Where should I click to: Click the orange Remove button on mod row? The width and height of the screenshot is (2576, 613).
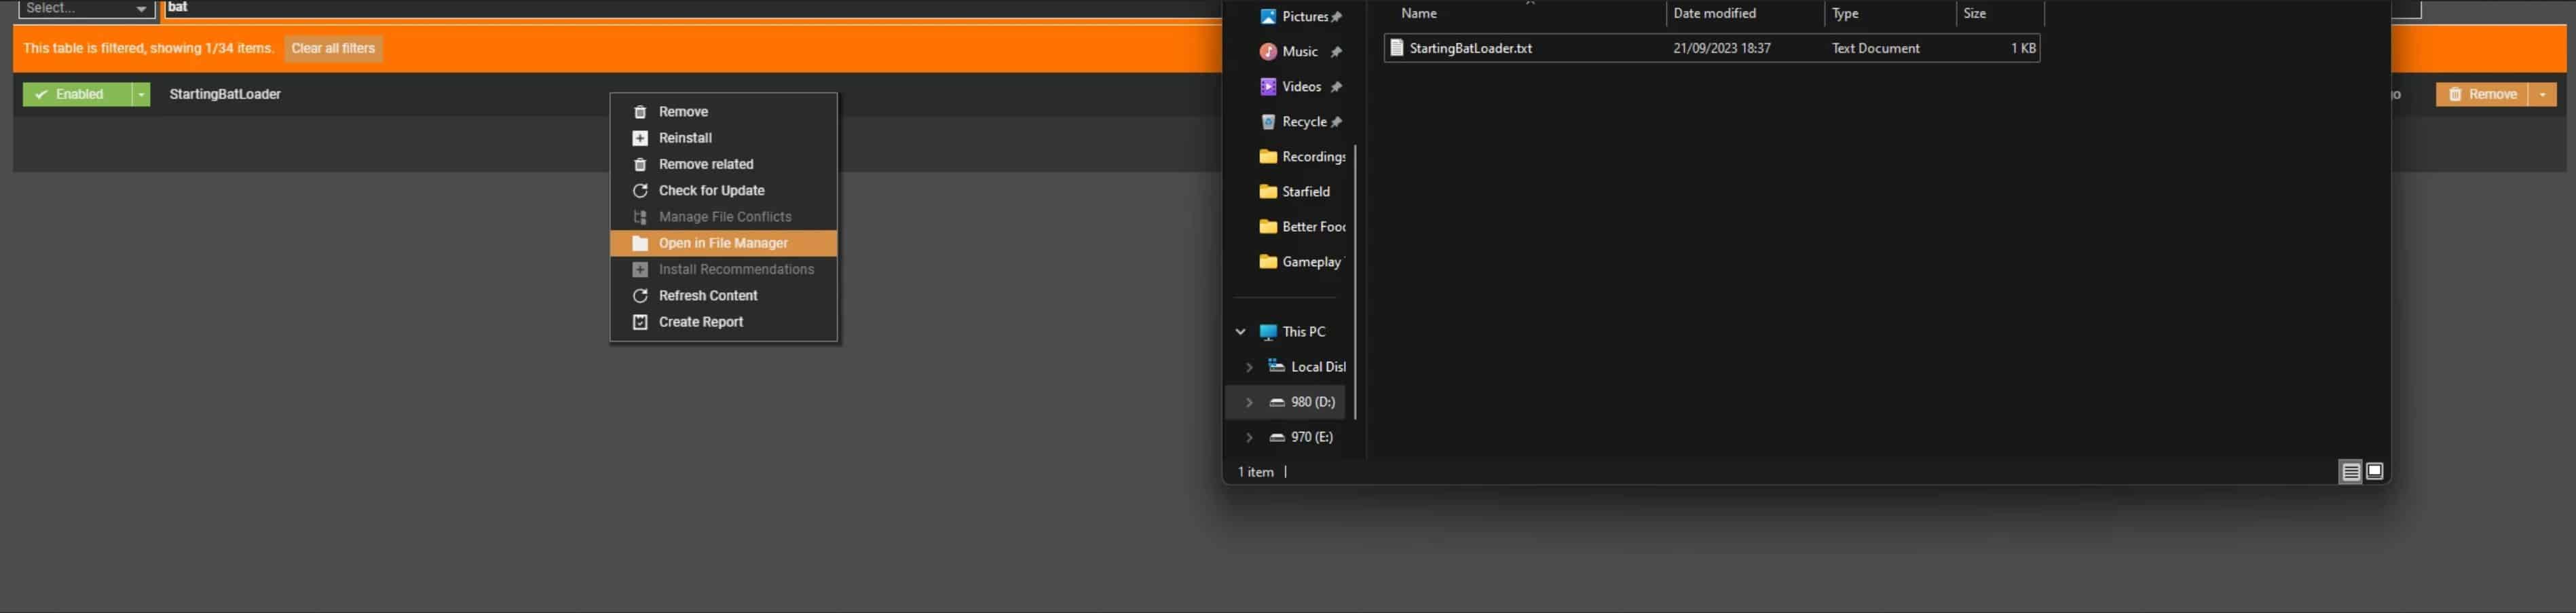2481,95
